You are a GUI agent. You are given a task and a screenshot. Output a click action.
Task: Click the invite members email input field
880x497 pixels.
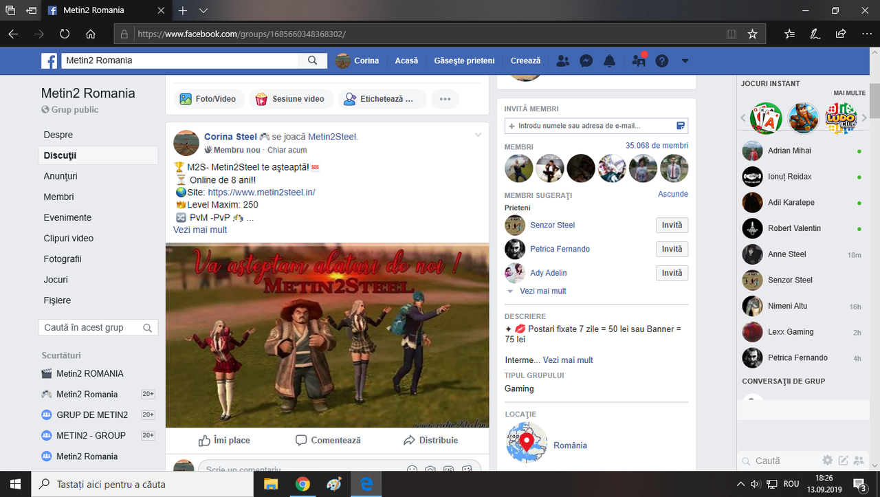pyautogui.click(x=596, y=126)
